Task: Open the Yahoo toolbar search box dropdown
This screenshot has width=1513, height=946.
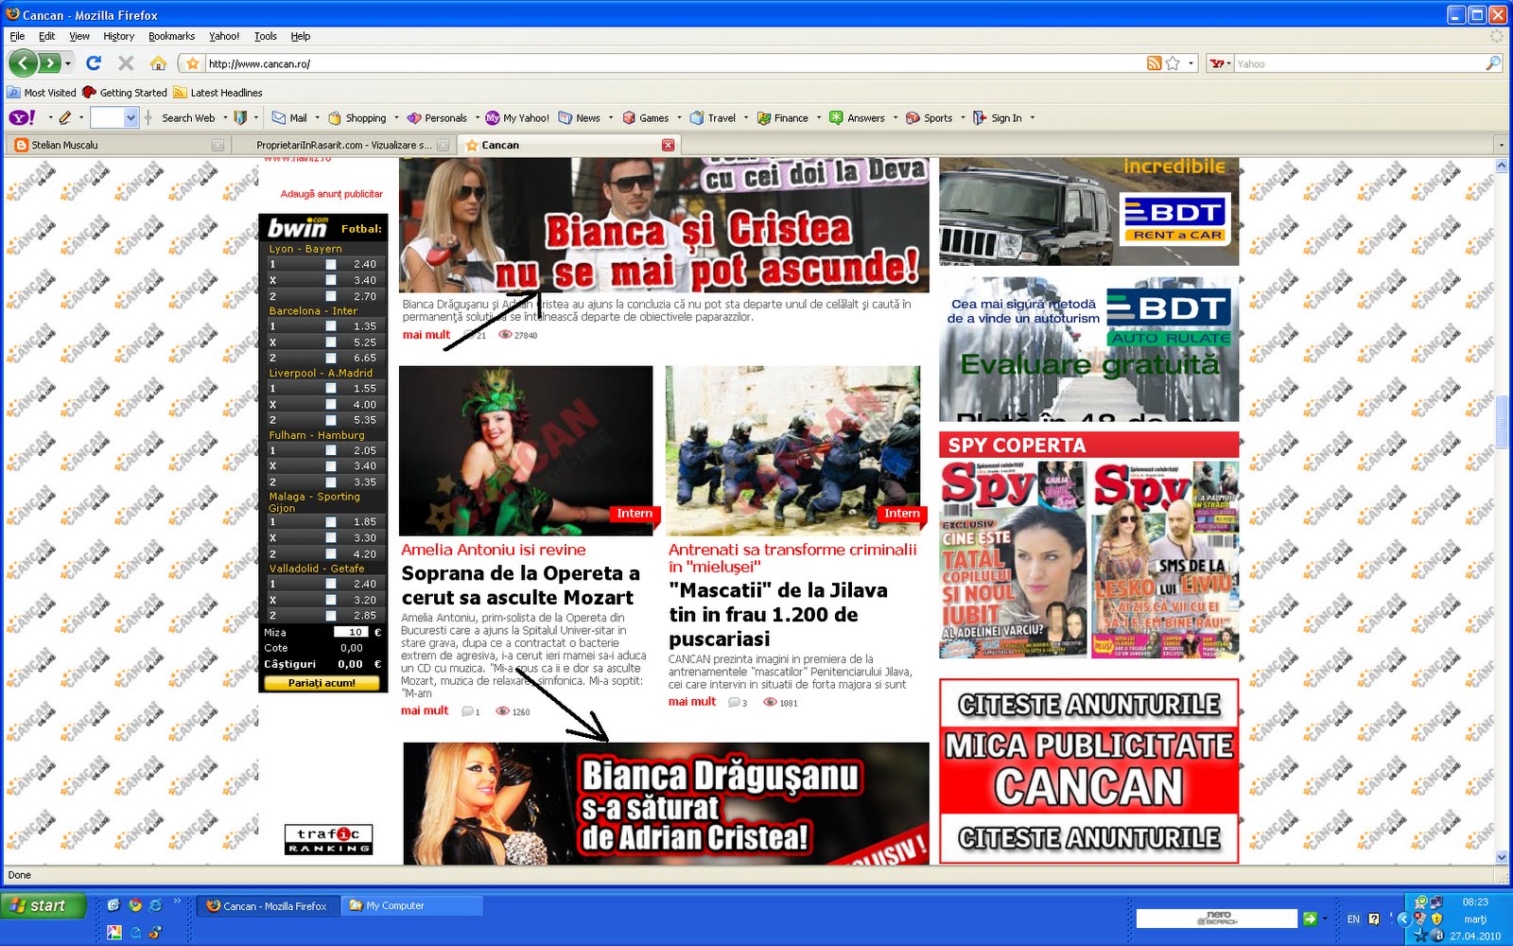Action: [130, 117]
